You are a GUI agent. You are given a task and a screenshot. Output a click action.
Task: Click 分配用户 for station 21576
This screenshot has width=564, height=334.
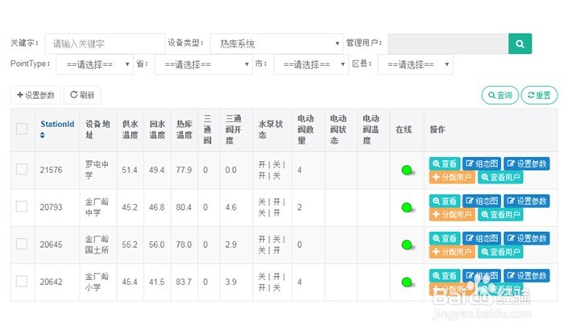pos(452,177)
